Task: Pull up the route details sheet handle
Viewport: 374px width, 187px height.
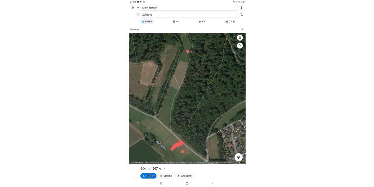Action: coord(187,165)
